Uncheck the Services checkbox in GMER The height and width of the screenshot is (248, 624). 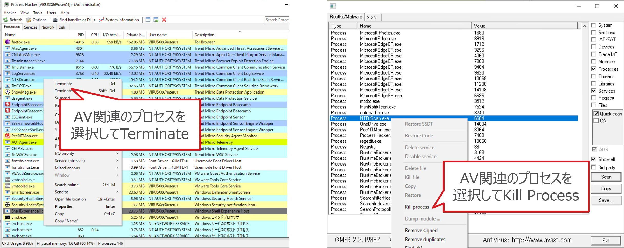click(593, 91)
